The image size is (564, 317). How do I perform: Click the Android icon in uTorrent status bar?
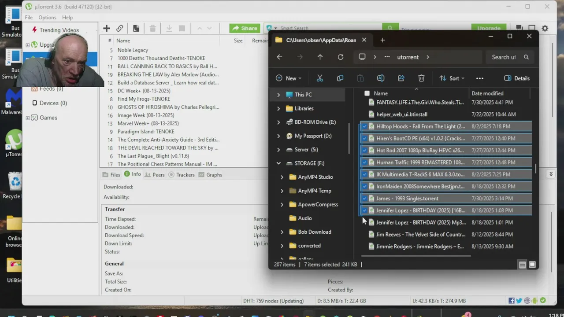click(534, 301)
